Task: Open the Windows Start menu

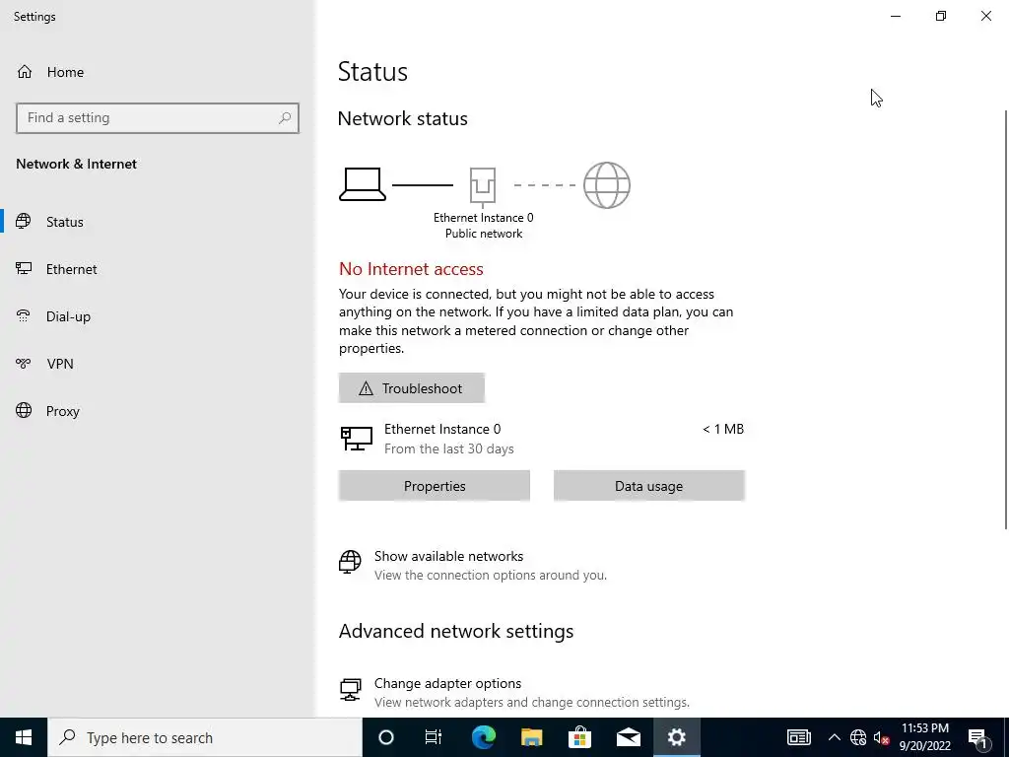Action: pyautogui.click(x=24, y=737)
